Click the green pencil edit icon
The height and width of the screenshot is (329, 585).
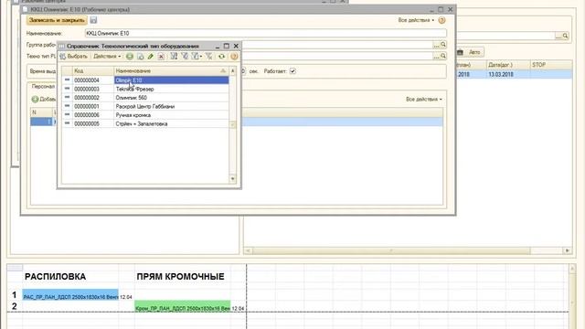150,57
